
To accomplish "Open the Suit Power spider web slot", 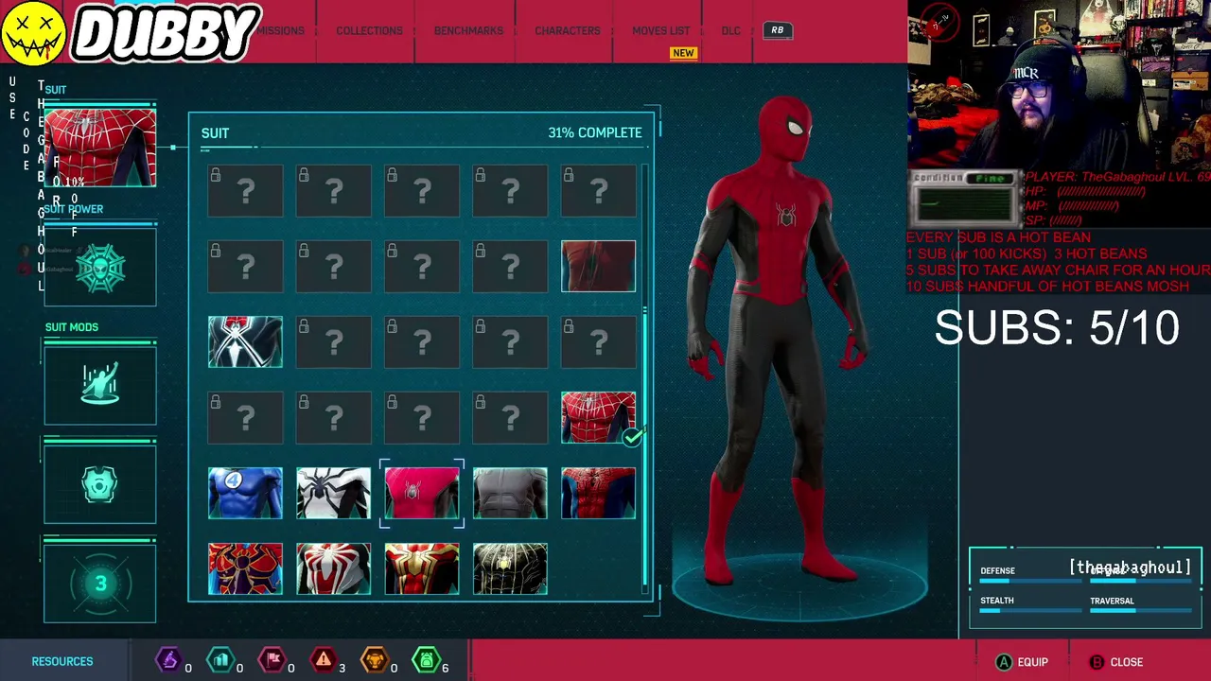I will 100,268.
